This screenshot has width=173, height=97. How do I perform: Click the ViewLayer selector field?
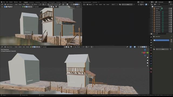click(163, 2)
